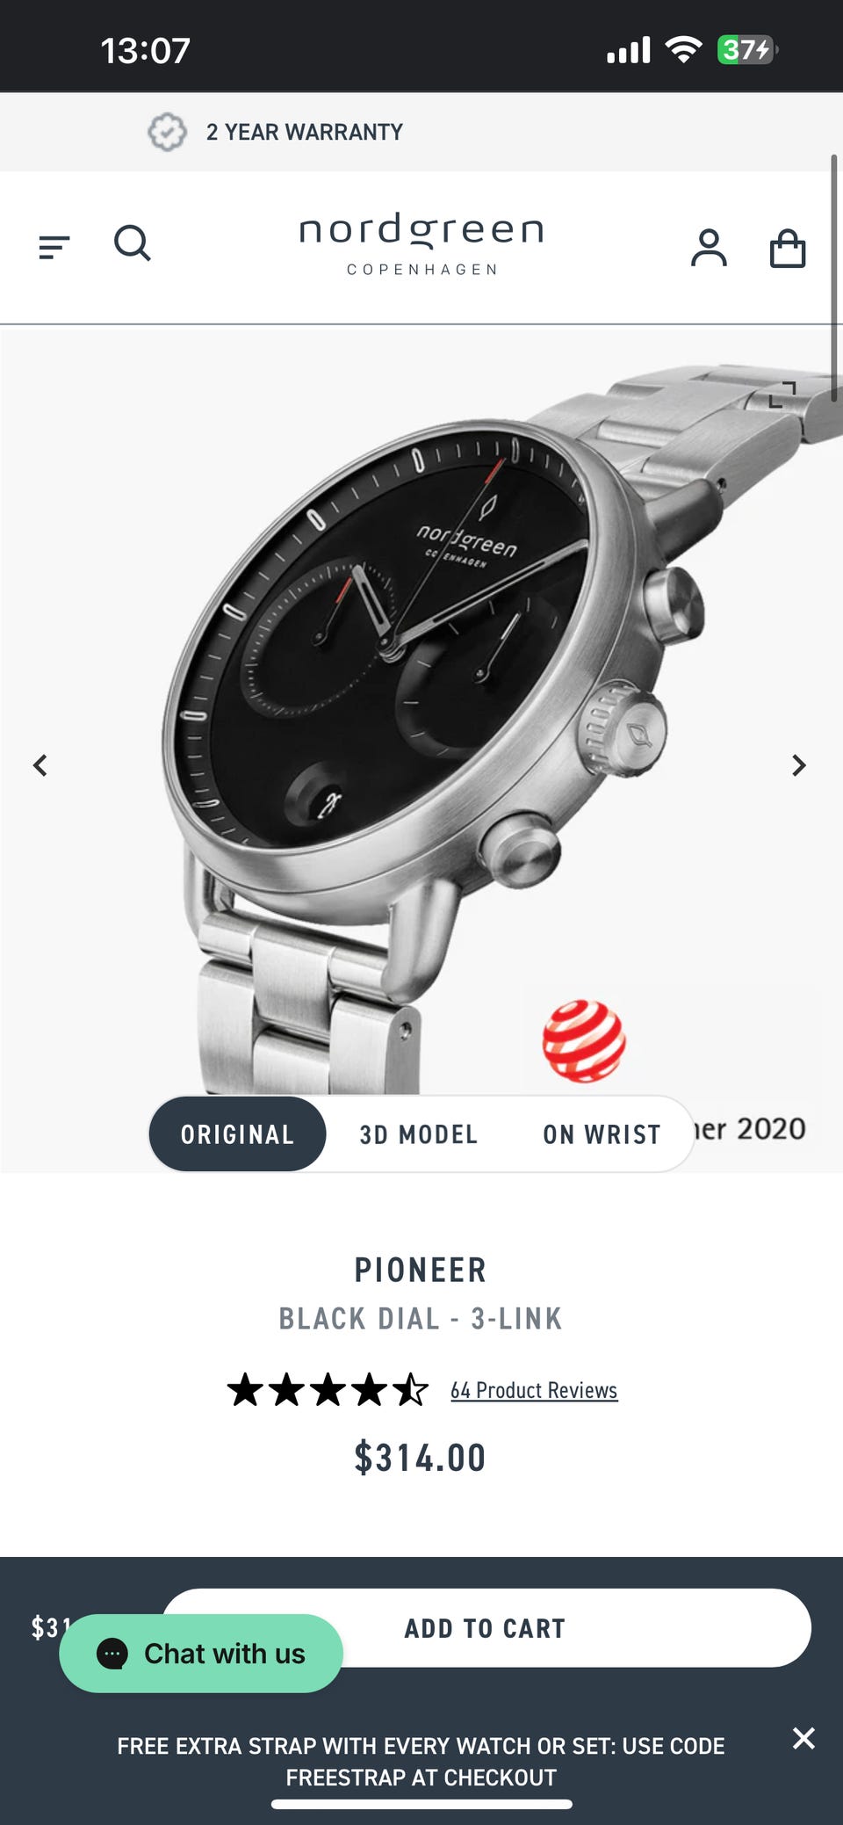Expand product image to fullscreen
The image size is (843, 1825).
pyautogui.click(x=782, y=395)
